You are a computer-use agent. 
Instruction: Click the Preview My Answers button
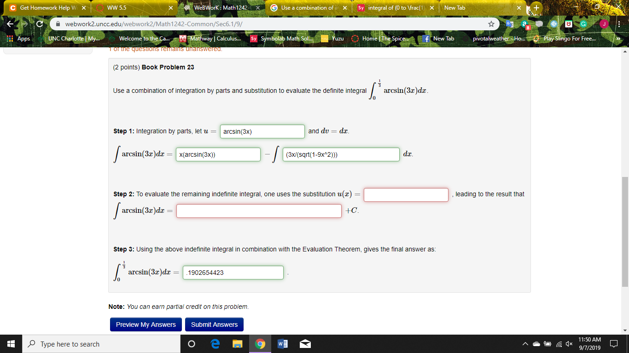146,324
